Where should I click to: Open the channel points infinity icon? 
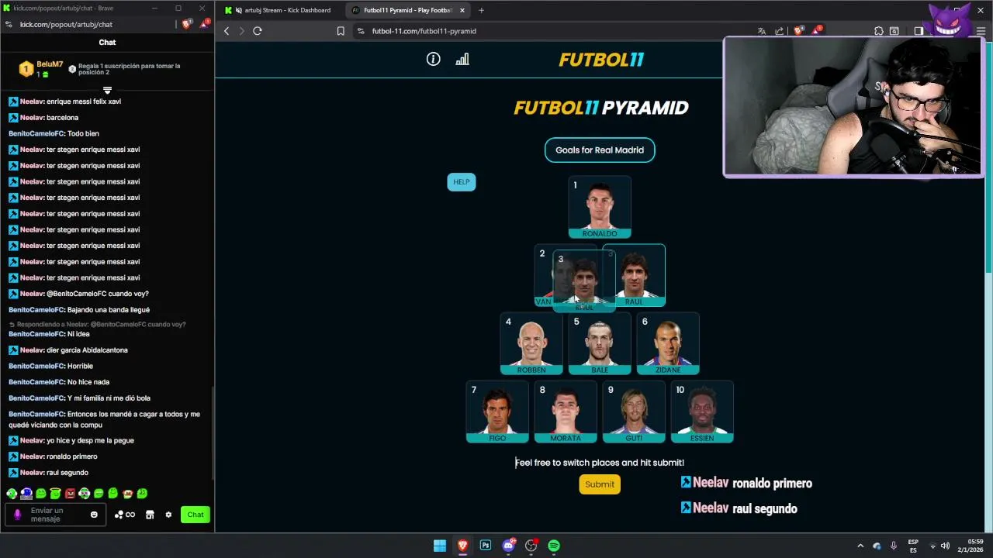(x=125, y=515)
